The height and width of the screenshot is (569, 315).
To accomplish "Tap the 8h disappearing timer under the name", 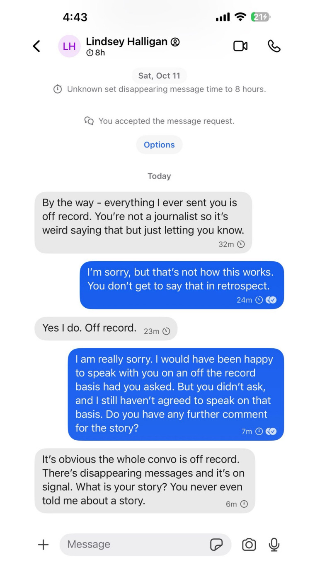I will pos(95,53).
